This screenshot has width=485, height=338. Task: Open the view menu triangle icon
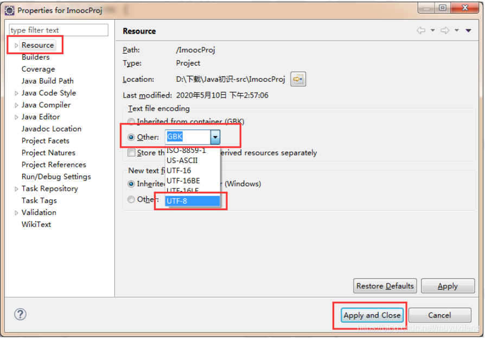(x=469, y=31)
